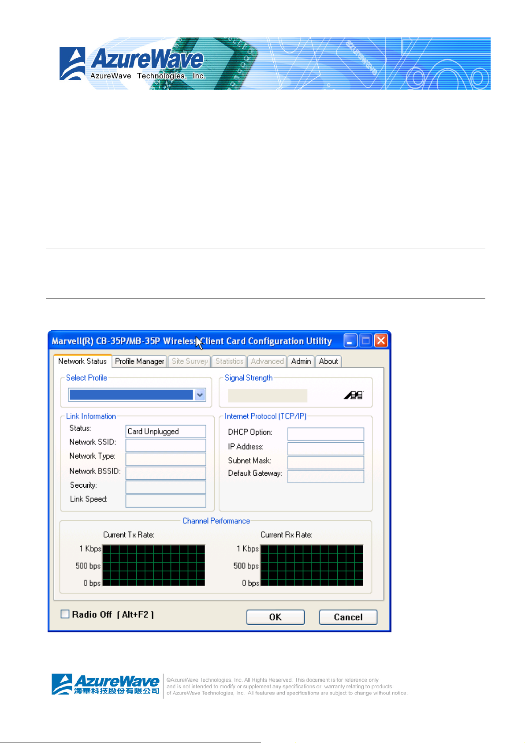The width and height of the screenshot is (525, 743).
Task: Click the IP Address field
Action: pyautogui.click(x=326, y=448)
